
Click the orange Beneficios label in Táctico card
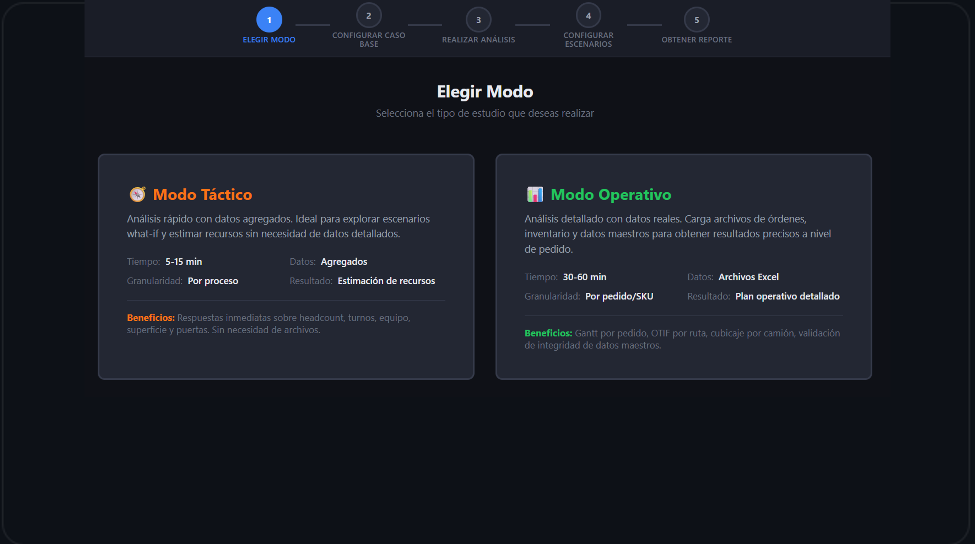click(151, 318)
